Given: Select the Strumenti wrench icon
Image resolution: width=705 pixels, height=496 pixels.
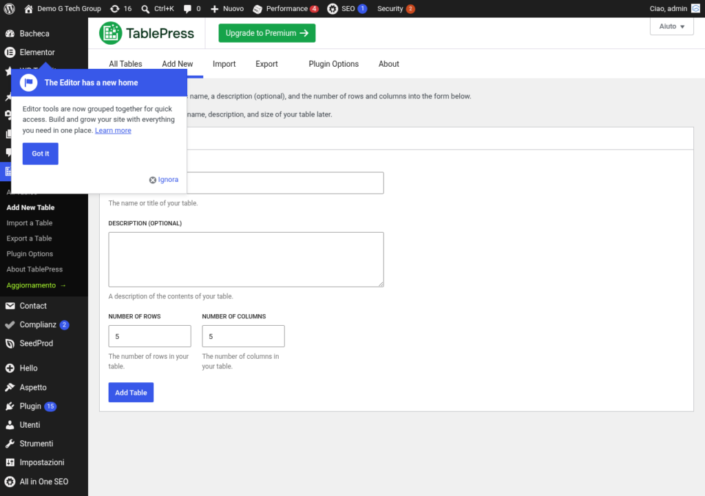Looking at the screenshot, I should tap(10, 444).
